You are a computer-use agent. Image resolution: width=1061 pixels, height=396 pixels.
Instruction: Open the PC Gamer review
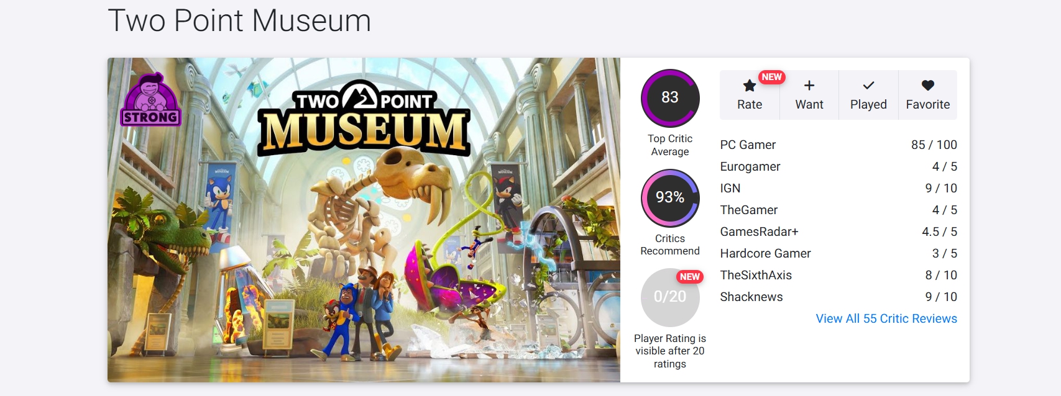[748, 145]
